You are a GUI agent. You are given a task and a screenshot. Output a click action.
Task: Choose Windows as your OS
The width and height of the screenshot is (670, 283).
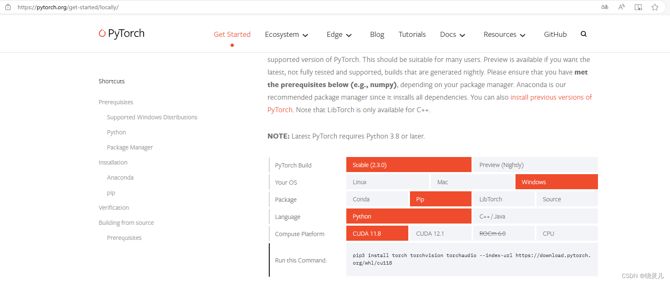tap(557, 182)
